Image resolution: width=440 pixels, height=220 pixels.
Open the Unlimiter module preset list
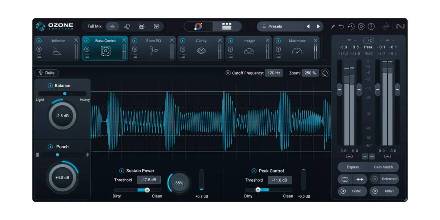click(x=39, y=56)
